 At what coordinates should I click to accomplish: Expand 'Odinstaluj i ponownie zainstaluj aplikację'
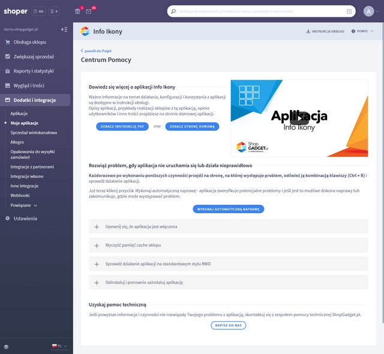tap(227, 282)
